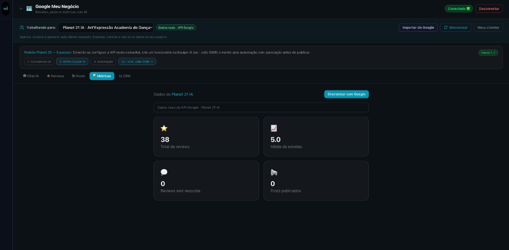The height and width of the screenshot is (250, 509).
Task: Click the Padrão Planet 21 — 3 passos text
Action: pyautogui.click(x=48, y=52)
